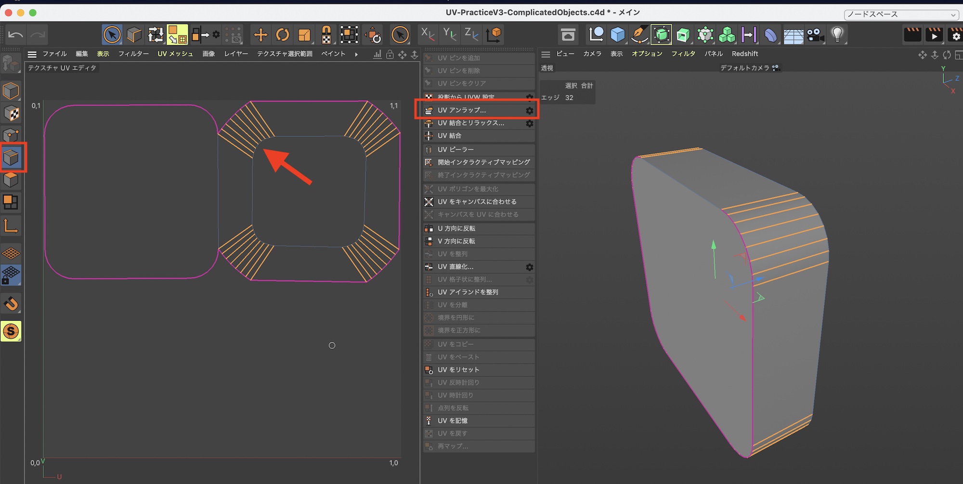
Task: Open the Redshift viewport menu
Action: pos(744,54)
